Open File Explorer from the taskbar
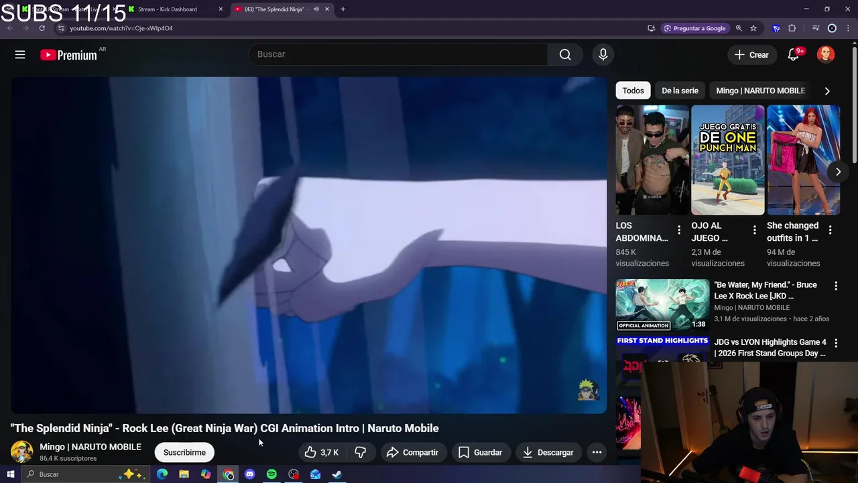Viewport: 858px width, 483px height. [x=184, y=474]
